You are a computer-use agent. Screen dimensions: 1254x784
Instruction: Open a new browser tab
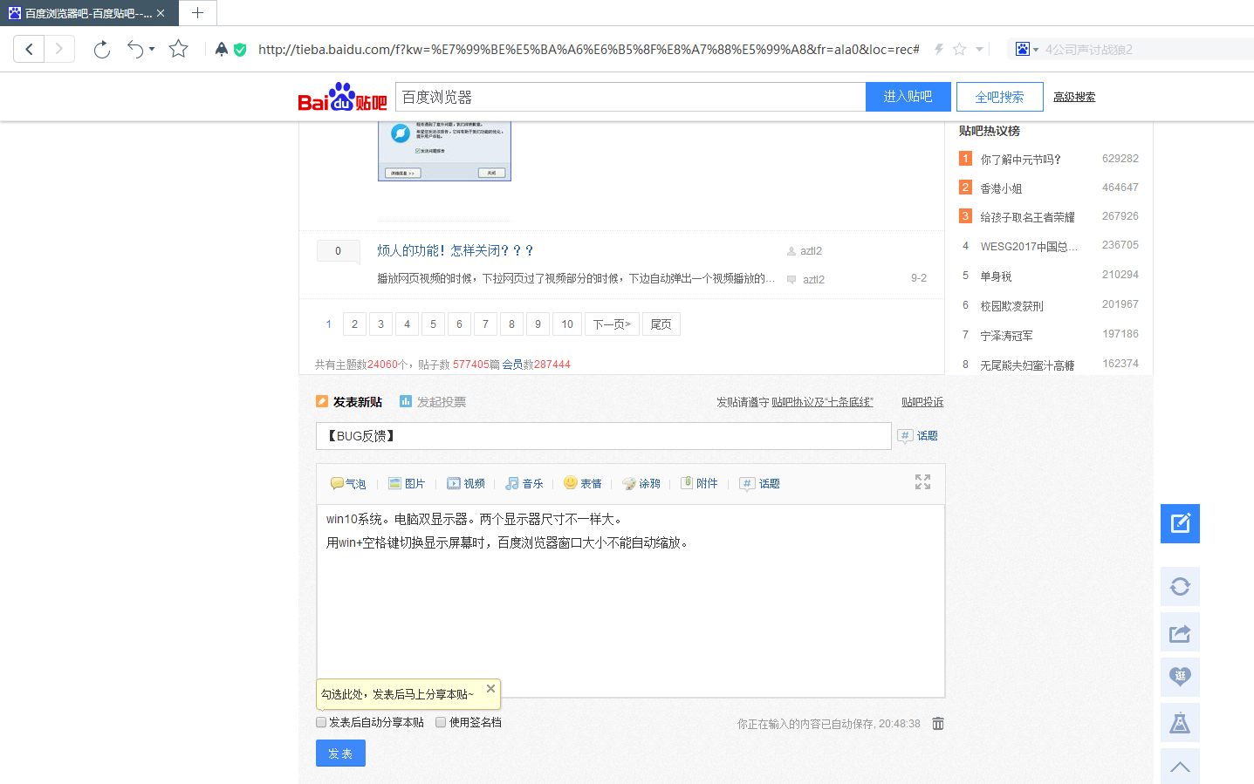(198, 13)
